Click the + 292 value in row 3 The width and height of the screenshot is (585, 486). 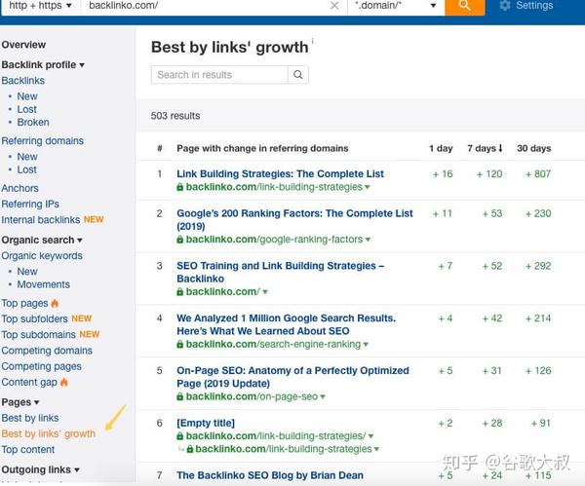coord(538,266)
